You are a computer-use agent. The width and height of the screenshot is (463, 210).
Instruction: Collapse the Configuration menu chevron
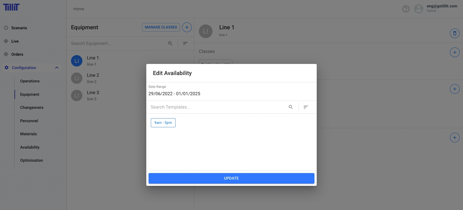click(57, 68)
